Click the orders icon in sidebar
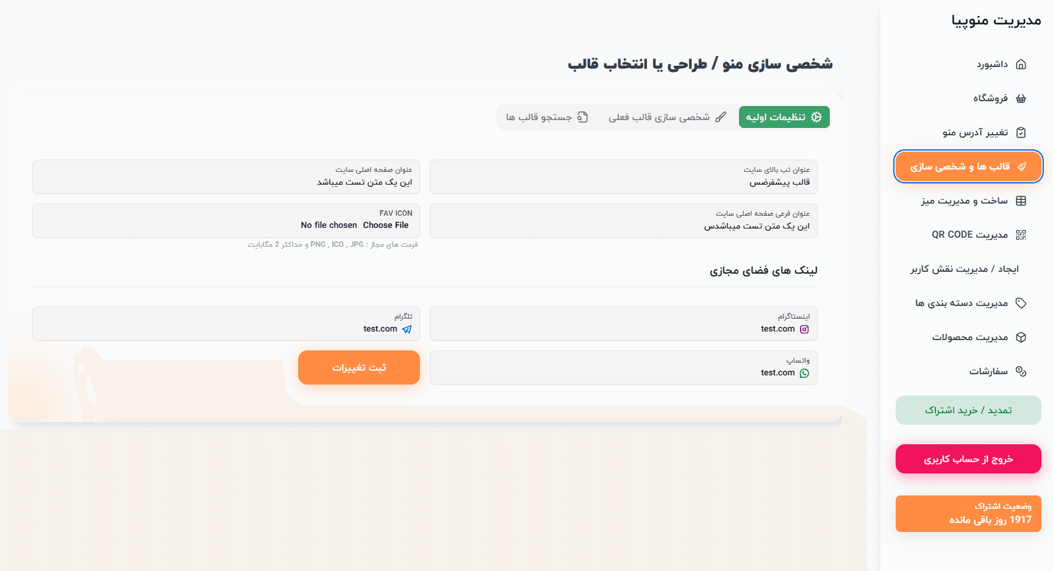This screenshot has height=571, width=1053. (1021, 372)
